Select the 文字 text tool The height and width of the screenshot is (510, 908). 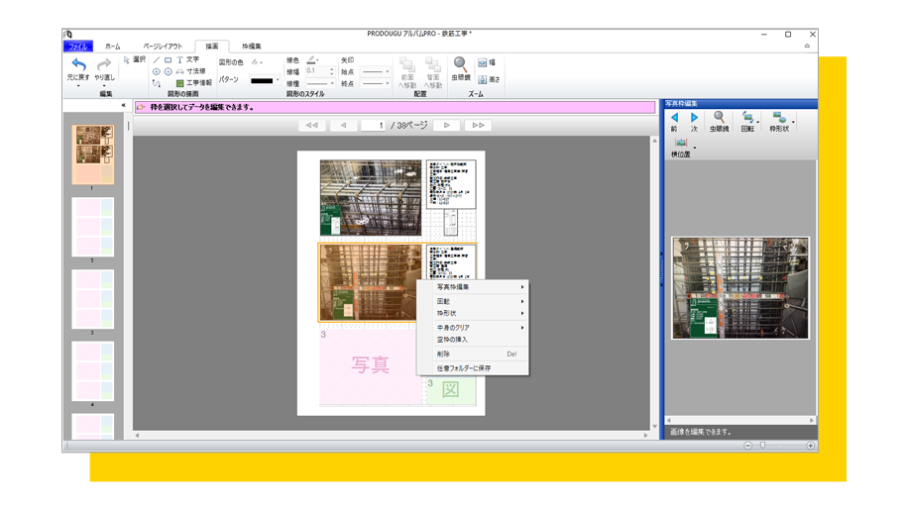tap(187, 59)
